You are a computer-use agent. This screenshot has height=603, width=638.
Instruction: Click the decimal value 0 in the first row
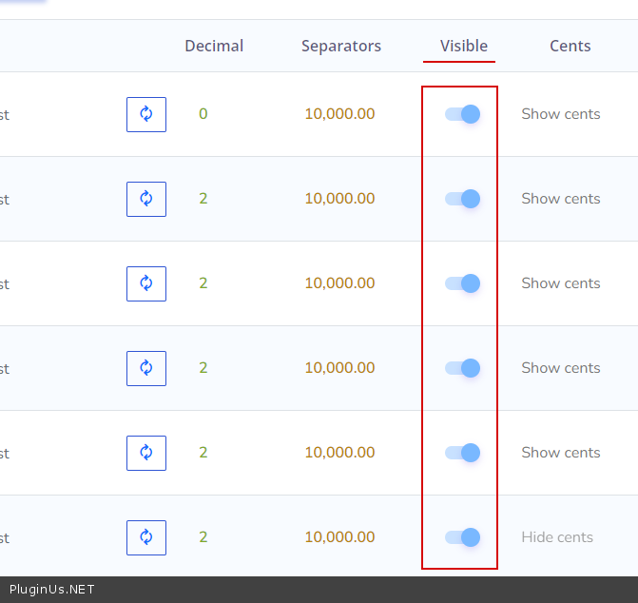coord(203,114)
